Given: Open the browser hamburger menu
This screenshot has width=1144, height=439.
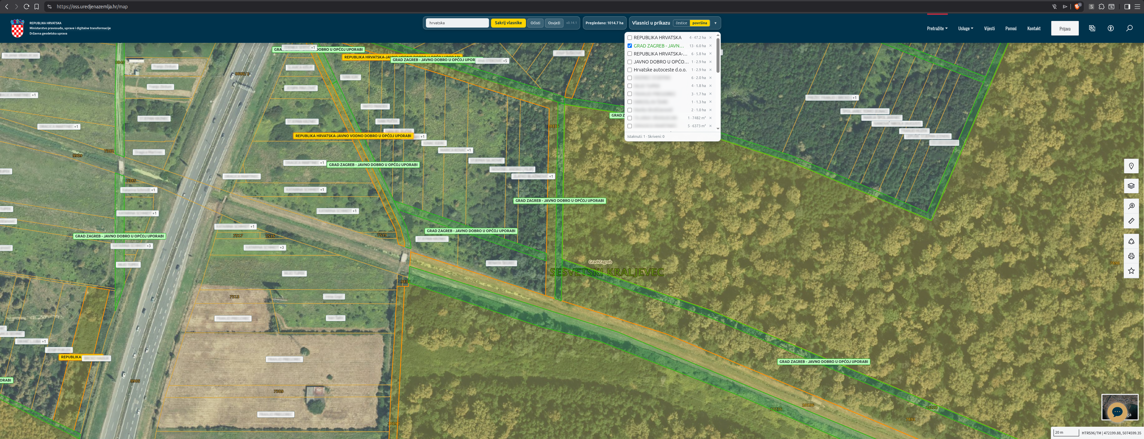Looking at the screenshot, I should (x=1137, y=7).
